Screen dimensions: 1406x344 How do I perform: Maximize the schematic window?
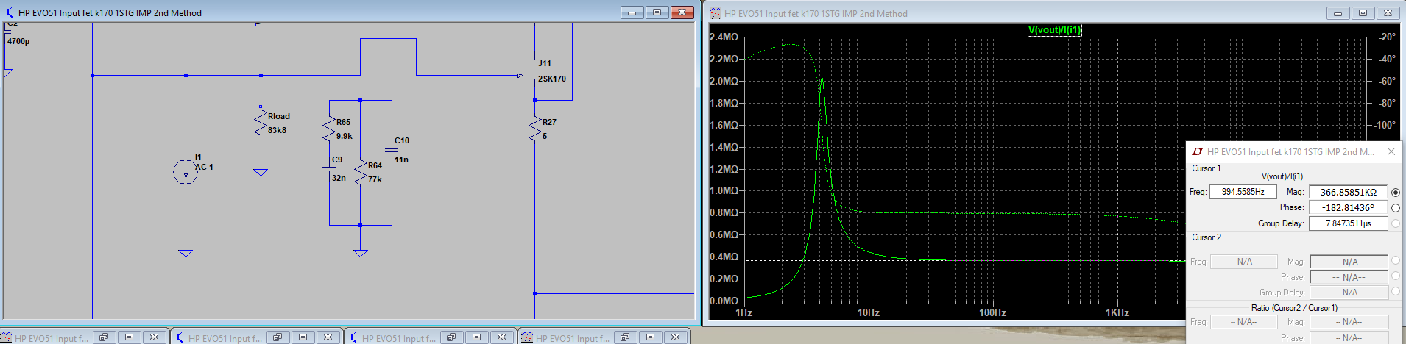coord(657,12)
